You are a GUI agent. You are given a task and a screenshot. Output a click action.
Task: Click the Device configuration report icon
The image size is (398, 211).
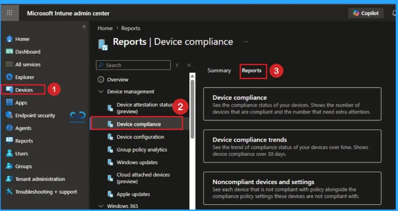coord(110,137)
